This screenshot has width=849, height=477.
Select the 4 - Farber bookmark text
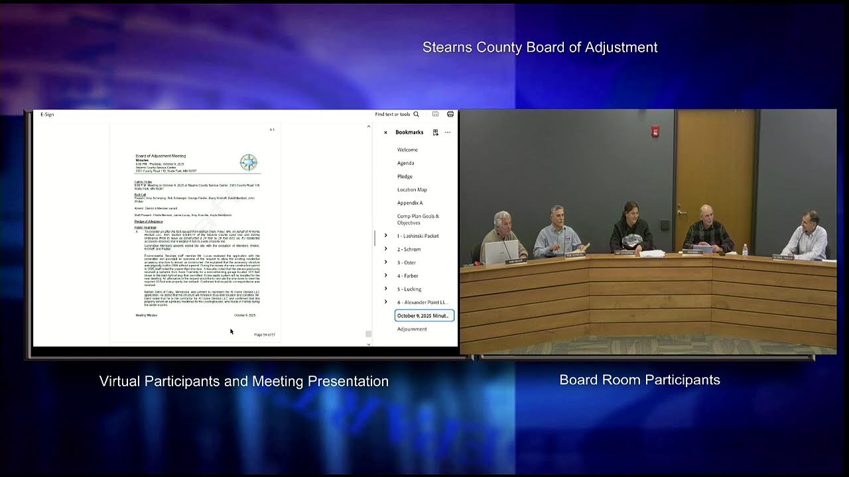click(x=408, y=276)
